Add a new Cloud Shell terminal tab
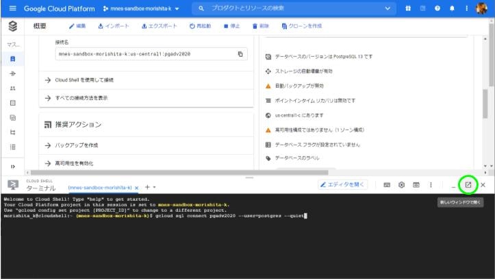Viewport: 495px width, 279px height. [147, 187]
